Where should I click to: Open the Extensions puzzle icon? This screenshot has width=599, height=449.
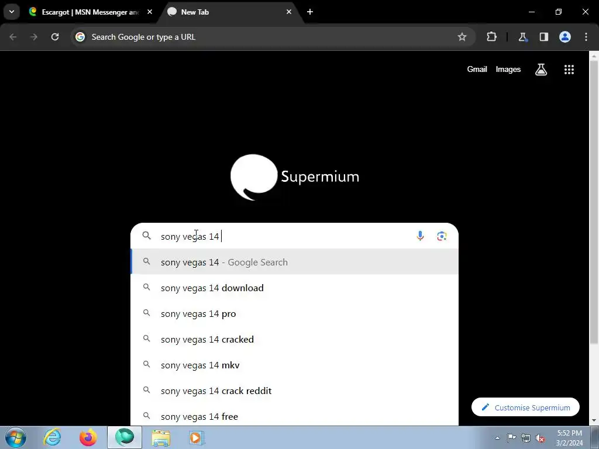tap(491, 37)
